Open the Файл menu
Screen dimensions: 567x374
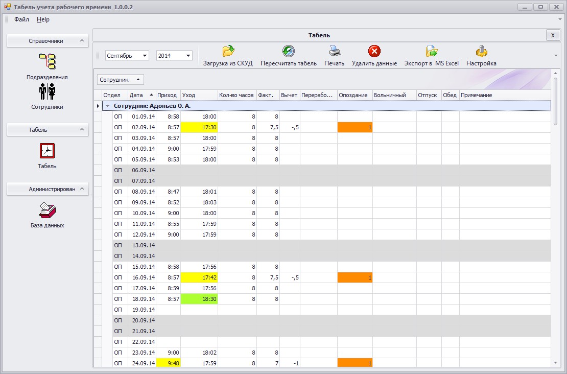[21, 19]
